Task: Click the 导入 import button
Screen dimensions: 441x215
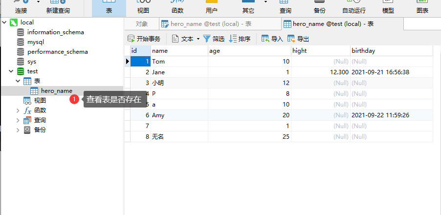Action: (x=272, y=39)
